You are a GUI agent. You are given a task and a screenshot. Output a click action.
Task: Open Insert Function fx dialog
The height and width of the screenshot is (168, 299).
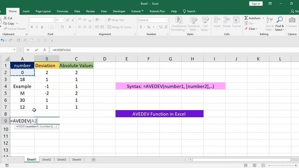click(44, 50)
